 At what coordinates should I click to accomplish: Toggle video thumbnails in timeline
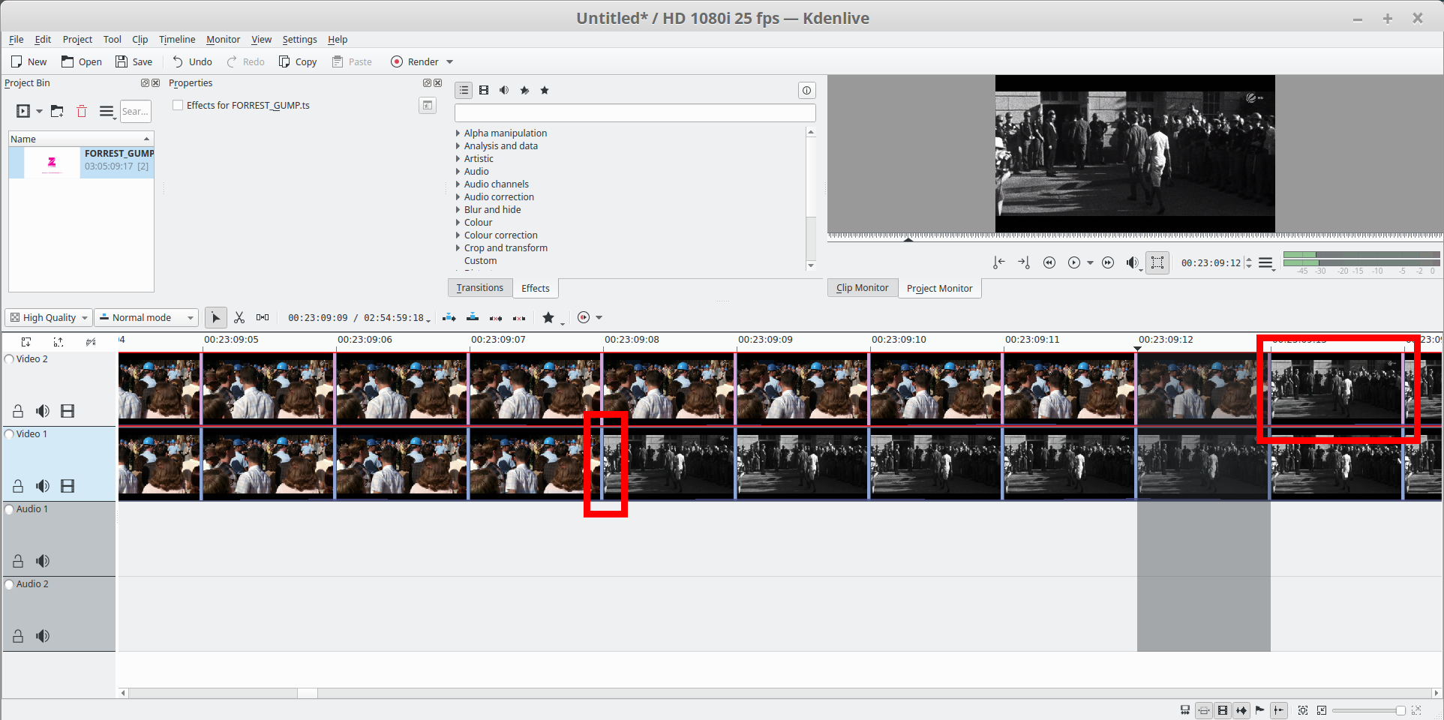[1223, 710]
